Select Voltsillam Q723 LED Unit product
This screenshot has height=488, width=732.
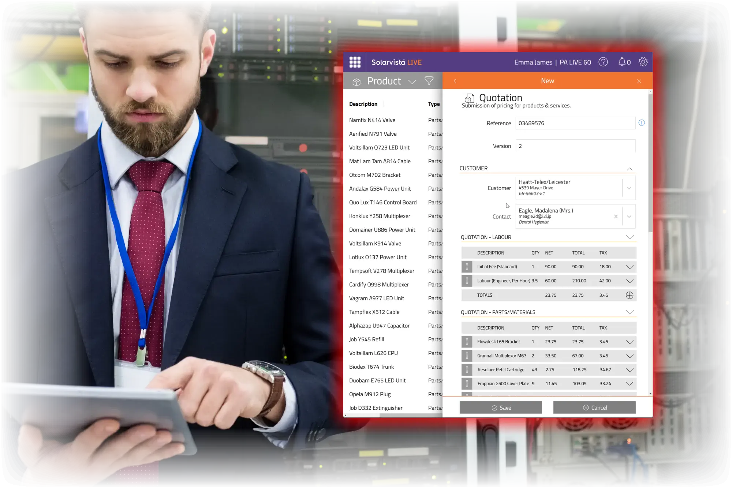(x=379, y=147)
